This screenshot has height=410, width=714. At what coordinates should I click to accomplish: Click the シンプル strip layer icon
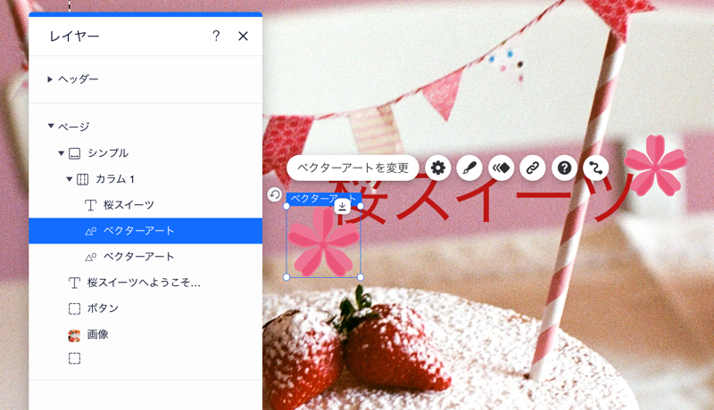[75, 153]
